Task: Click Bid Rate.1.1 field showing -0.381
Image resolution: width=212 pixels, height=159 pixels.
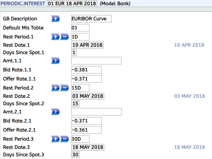Action: [x=86, y=70]
